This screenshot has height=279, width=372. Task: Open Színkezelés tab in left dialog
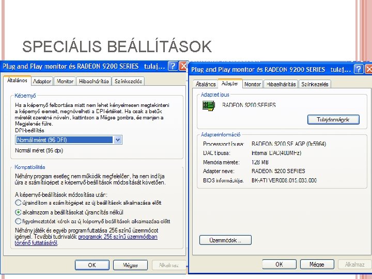[x=128, y=81]
